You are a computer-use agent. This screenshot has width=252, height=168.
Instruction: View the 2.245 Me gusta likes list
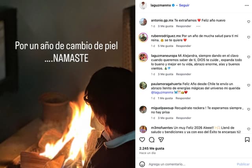[152, 148]
